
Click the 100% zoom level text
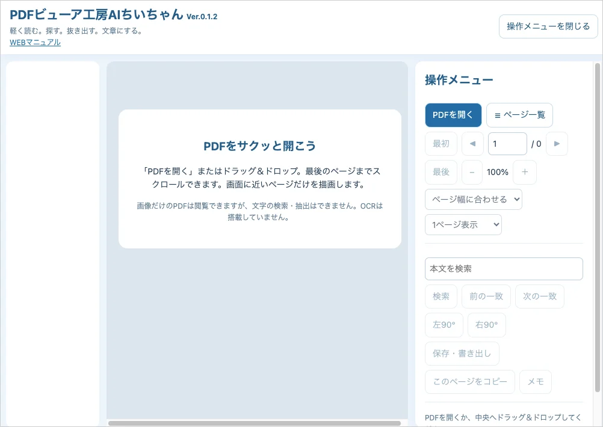tap(498, 172)
